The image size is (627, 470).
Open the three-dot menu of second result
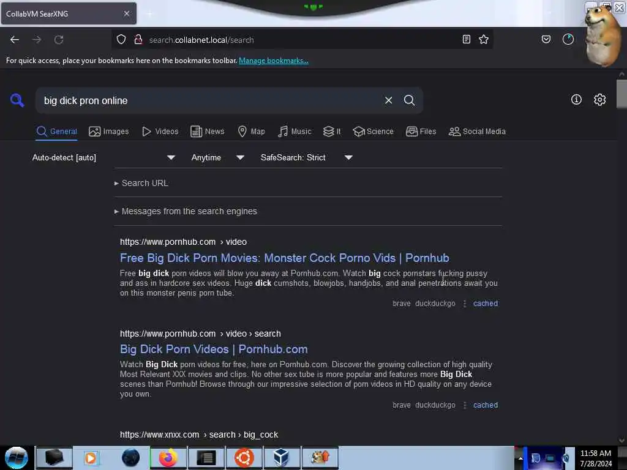click(x=464, y=405)
